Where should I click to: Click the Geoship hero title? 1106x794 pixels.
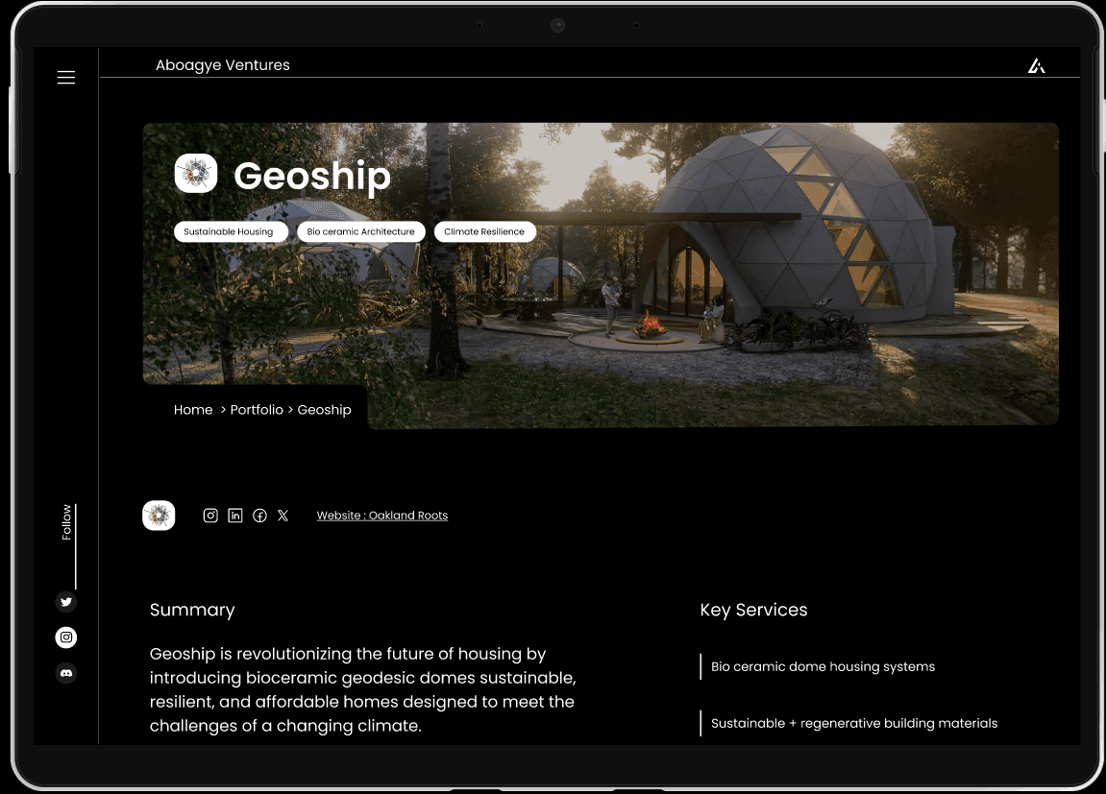[311, 175]
